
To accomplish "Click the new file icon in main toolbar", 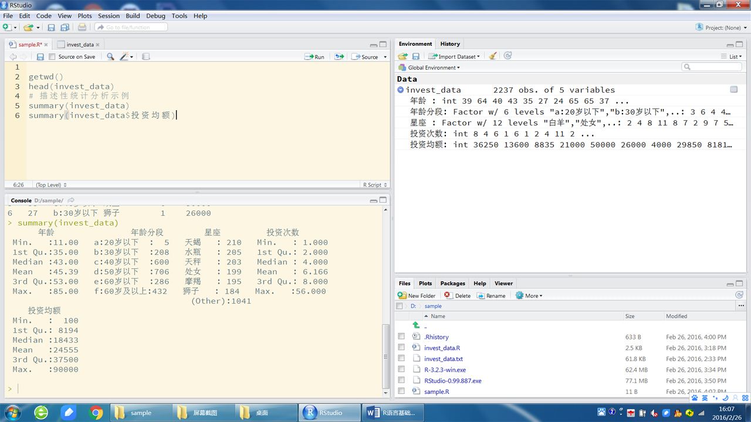I will [7, 28].
